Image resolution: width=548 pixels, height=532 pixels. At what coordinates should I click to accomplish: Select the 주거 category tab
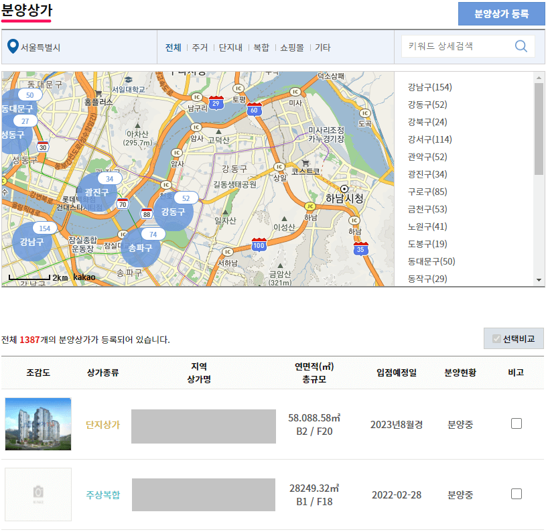pyautogui.click(x=200, y=47)
